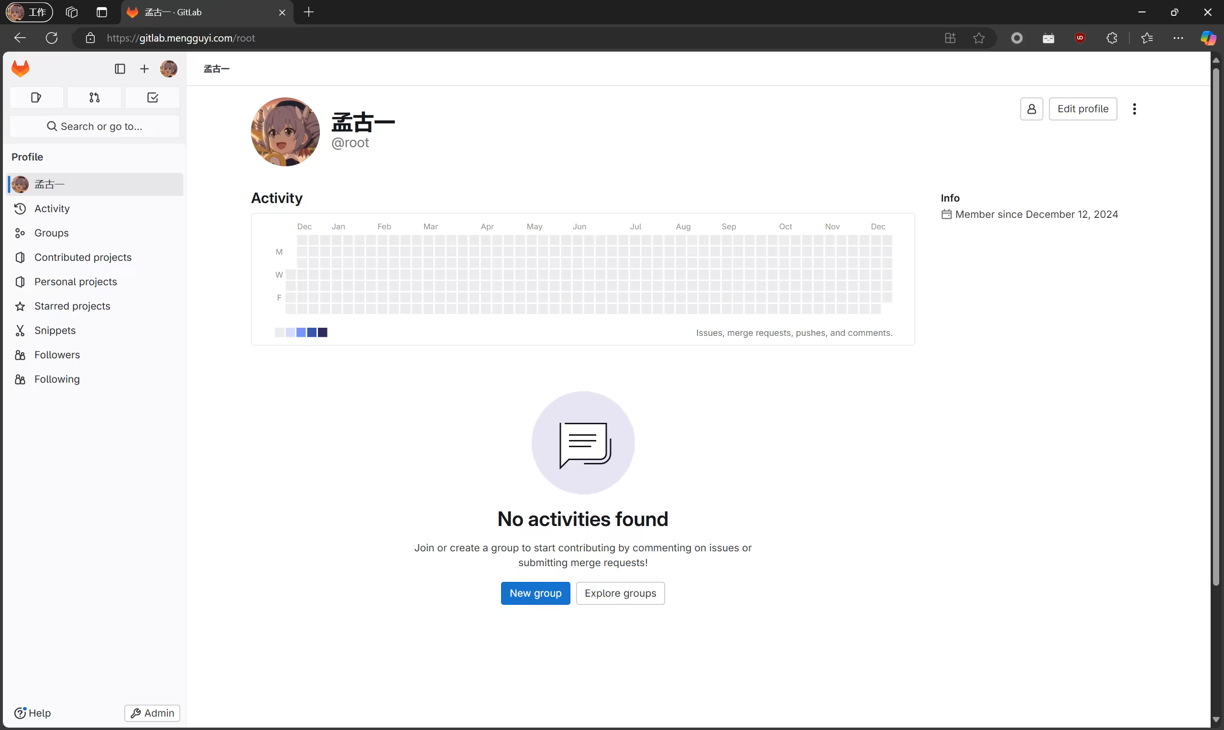The width and height of the screenshot is (1224, 730).
Task: Click Edit profile button
Action: point(1082,109)
